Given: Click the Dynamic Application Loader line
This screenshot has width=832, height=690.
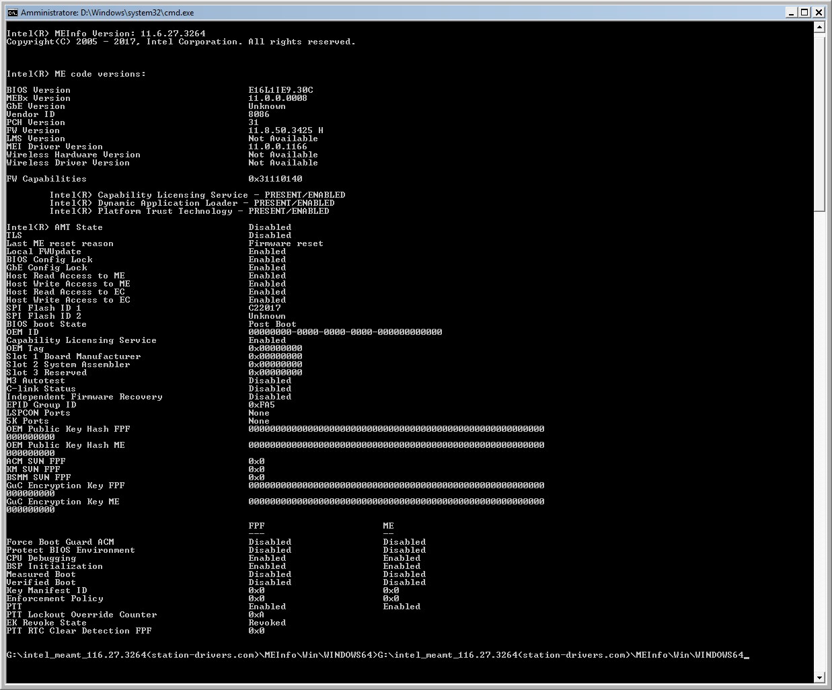Looking at the screenshot, I should pyautogui.click(x=192, y=203).
